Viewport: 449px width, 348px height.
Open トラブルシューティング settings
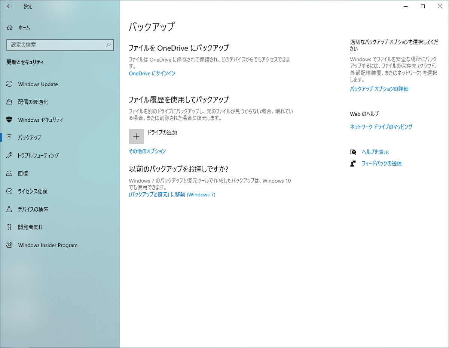(x=42, y=156)
